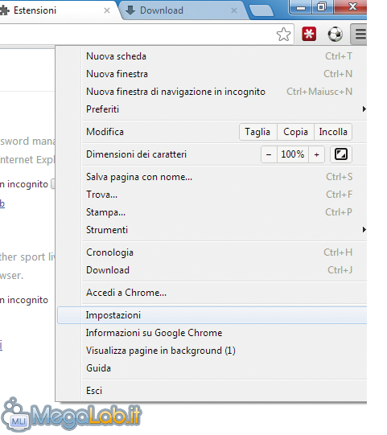Select Nuova scheda from the menu

click(x=211, y=56)
